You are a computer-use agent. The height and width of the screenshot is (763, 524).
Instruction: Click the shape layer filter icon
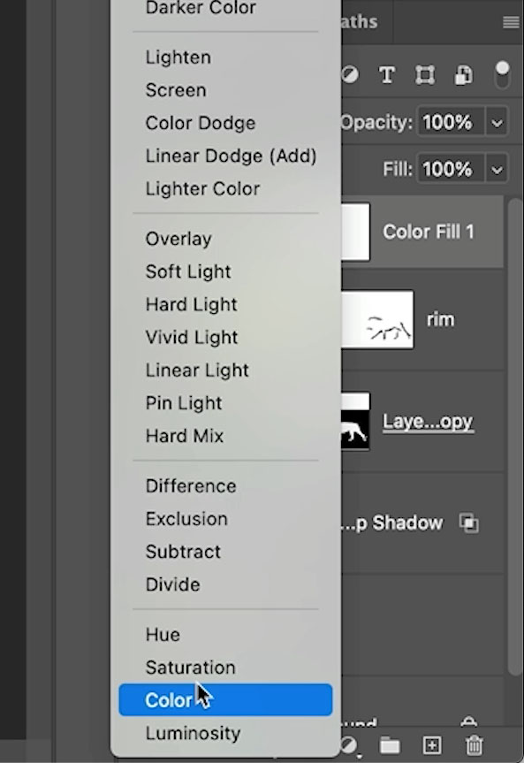(x=425, y=75)
